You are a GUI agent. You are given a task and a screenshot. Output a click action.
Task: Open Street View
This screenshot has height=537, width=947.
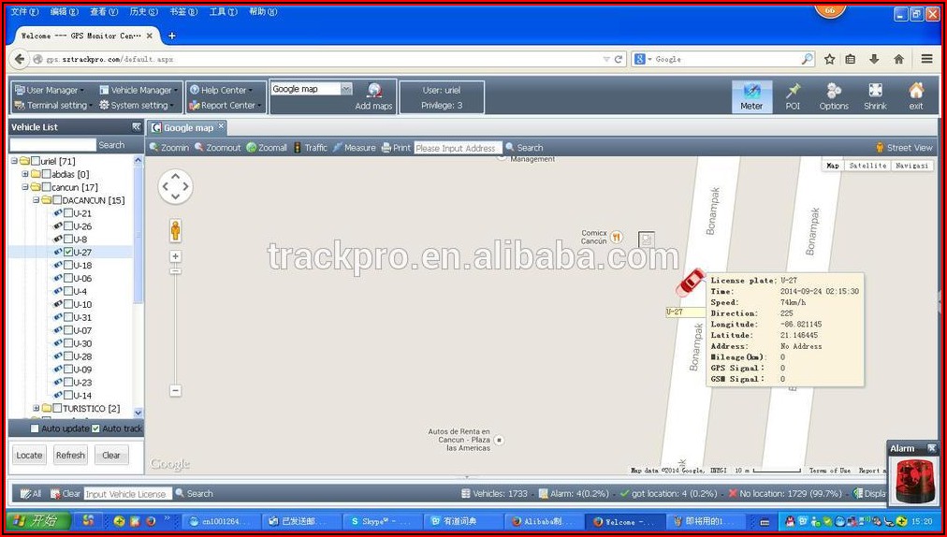point(904,148)
